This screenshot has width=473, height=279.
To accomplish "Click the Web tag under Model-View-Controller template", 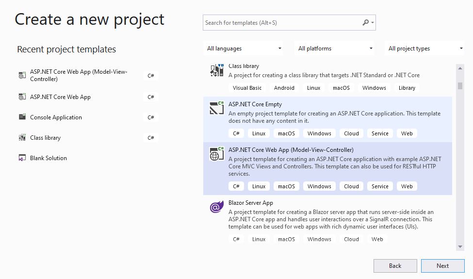I will (x=407, y=186).
